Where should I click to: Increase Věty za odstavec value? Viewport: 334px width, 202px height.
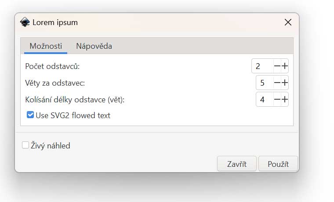click(x=285, y=83)
